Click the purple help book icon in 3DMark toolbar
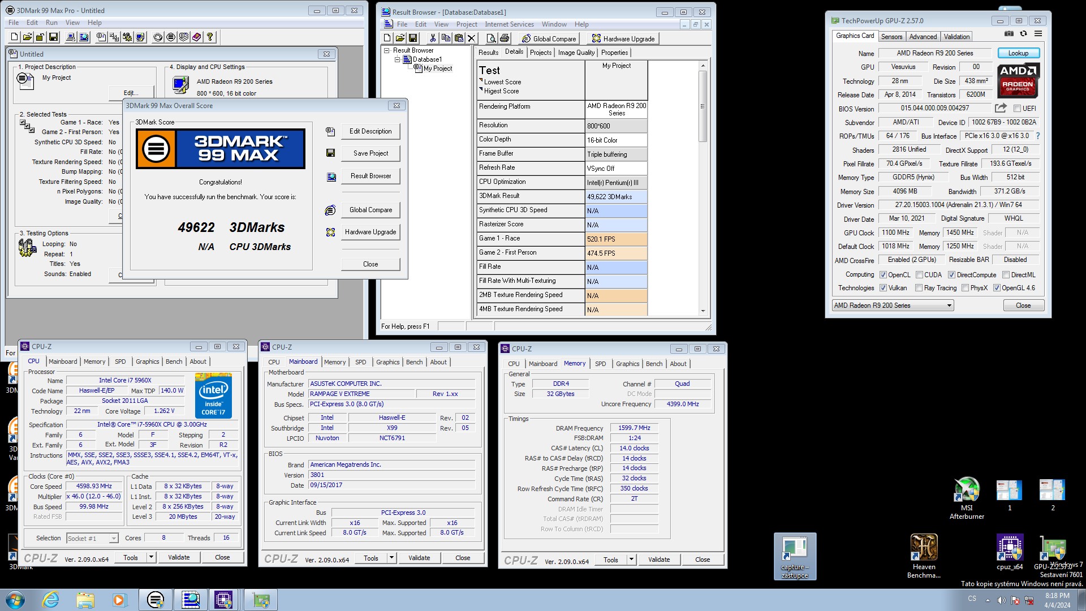This screenshot has height=611, width=1086. point(197,37)
